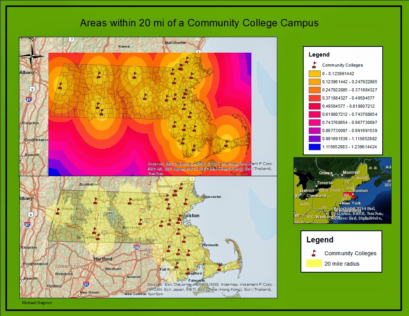Select the flag marker beside Boston
Viewport: 409px width, 316px height.
coord(180,215)
